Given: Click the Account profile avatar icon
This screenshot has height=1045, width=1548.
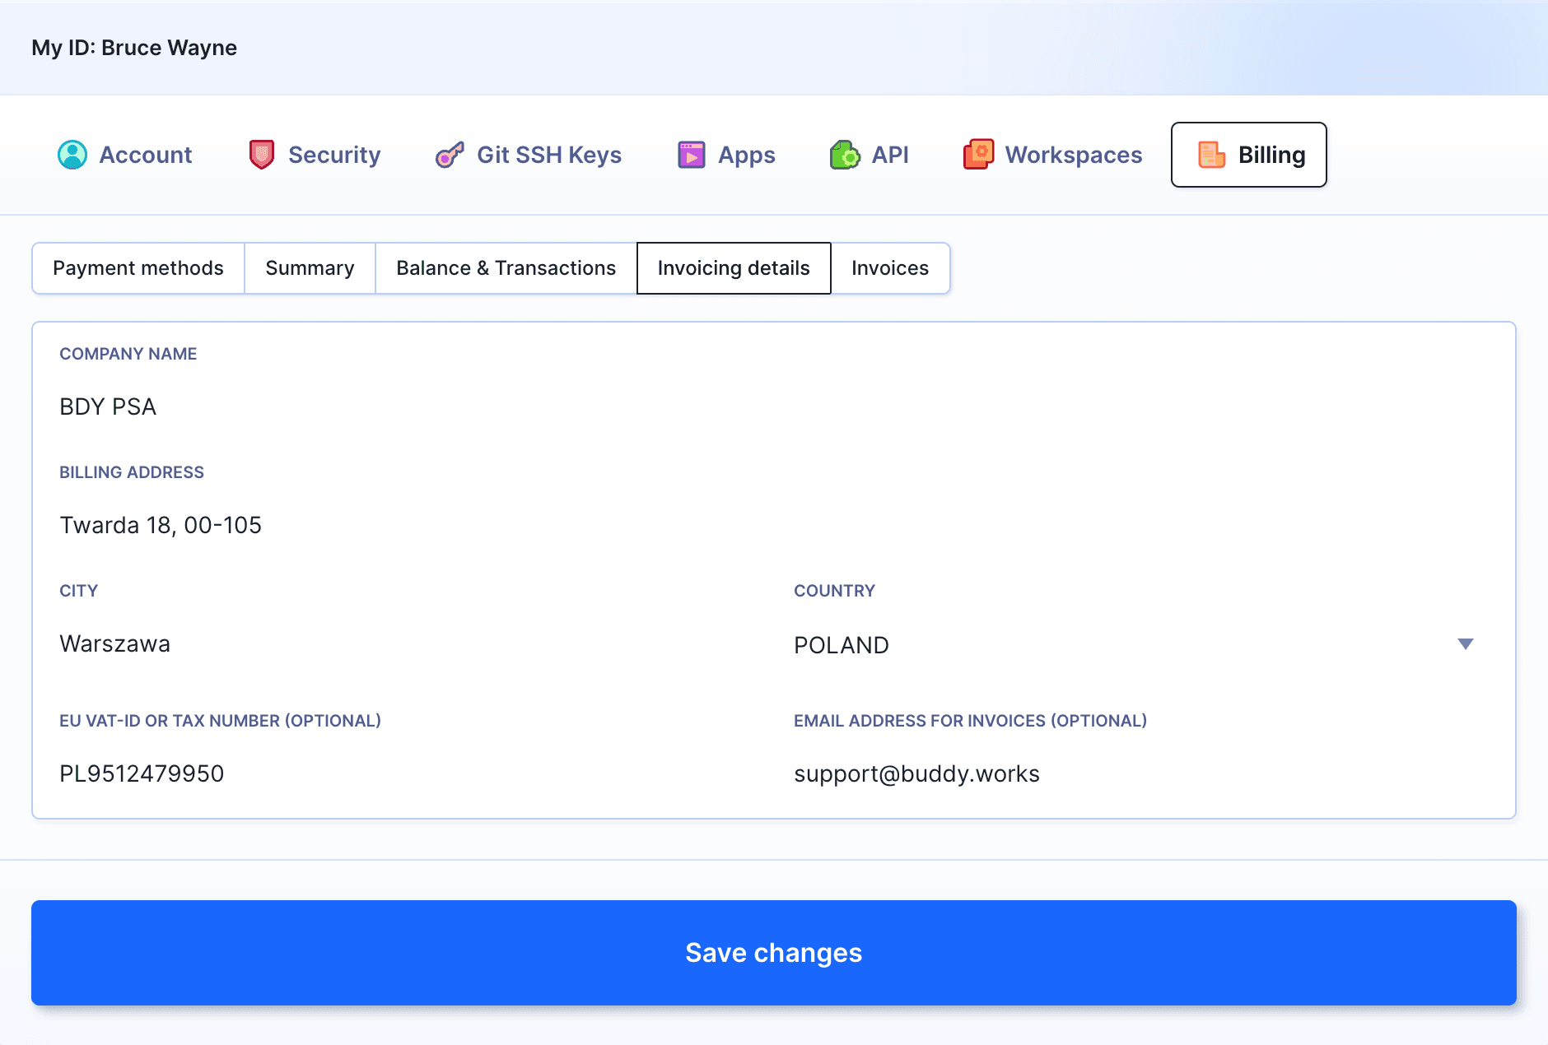Looking at the screenshot, I should pyautogui.click(x=72, y=155).
